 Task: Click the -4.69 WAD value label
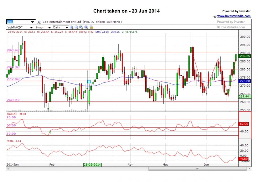pyautogui.click(x=244, y=159)
